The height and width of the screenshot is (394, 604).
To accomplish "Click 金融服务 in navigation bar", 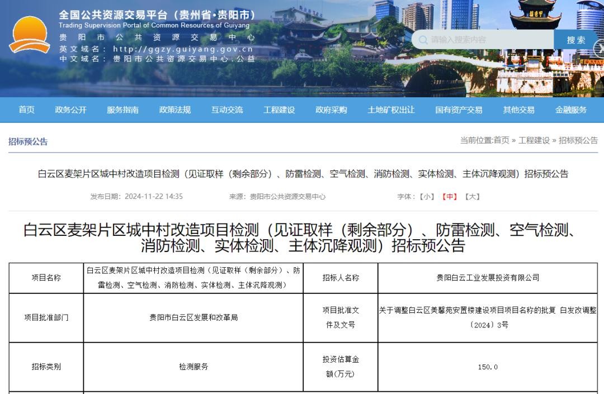I will [571, 110].
